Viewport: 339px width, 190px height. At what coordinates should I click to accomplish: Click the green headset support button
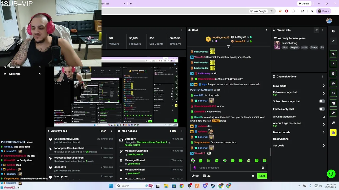(331, 174)
